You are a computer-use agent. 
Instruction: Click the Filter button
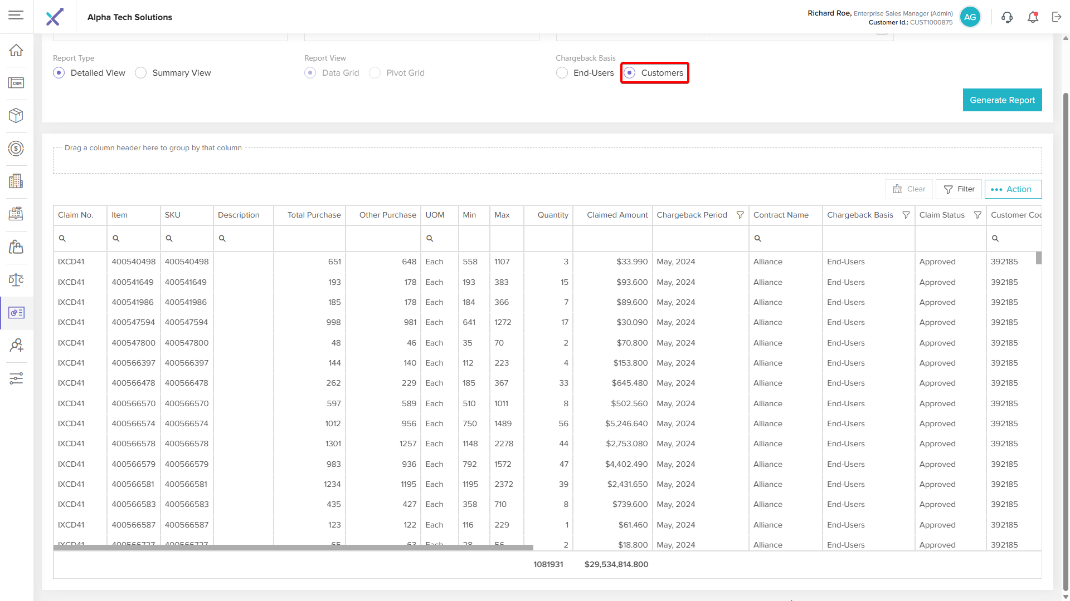[x=959, y=189]
